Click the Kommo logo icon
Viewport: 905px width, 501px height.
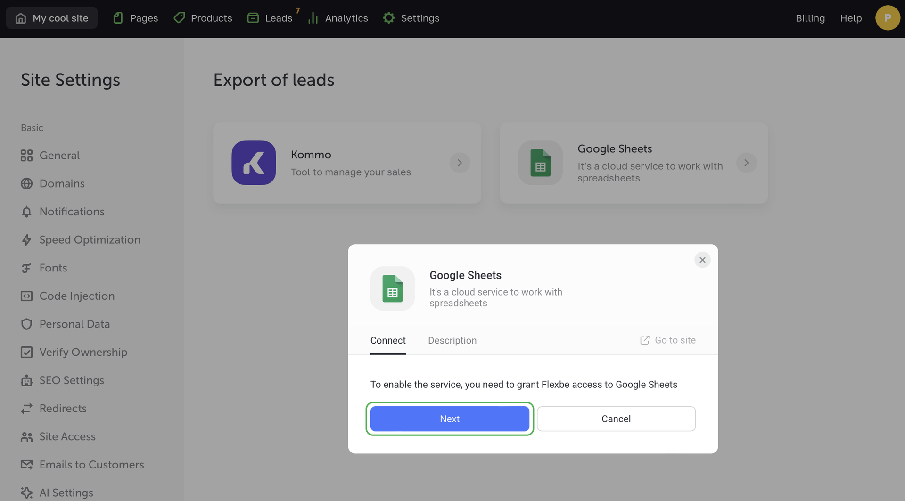click(254, 163)
